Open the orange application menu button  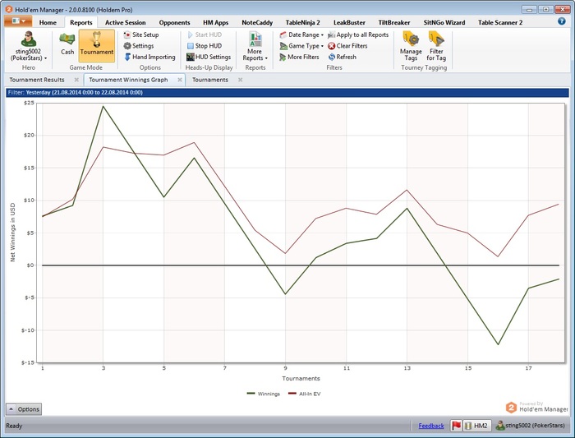(x=18, y=21)
